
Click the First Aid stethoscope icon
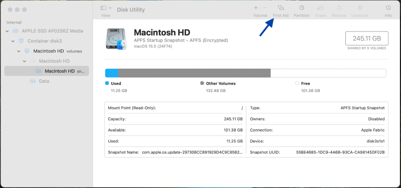tap(281, 8)
